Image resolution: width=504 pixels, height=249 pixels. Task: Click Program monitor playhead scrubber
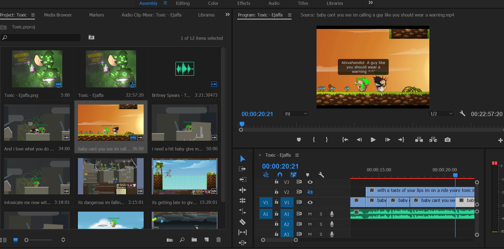pyautogui.click(x=242, y=124)
